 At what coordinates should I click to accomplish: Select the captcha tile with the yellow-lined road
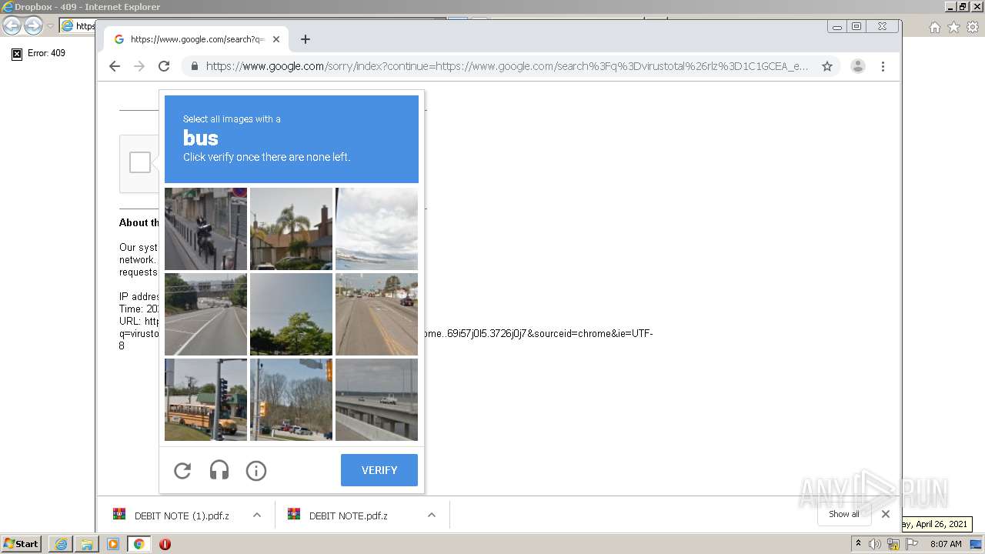point(377,314)
